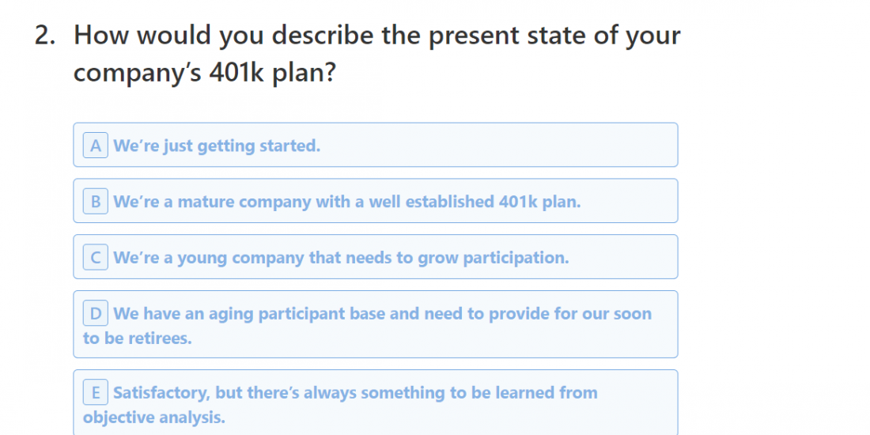Select "We're just getting started." answer
The width and height of the screenshot is (870, 435).
pos(217,146)
